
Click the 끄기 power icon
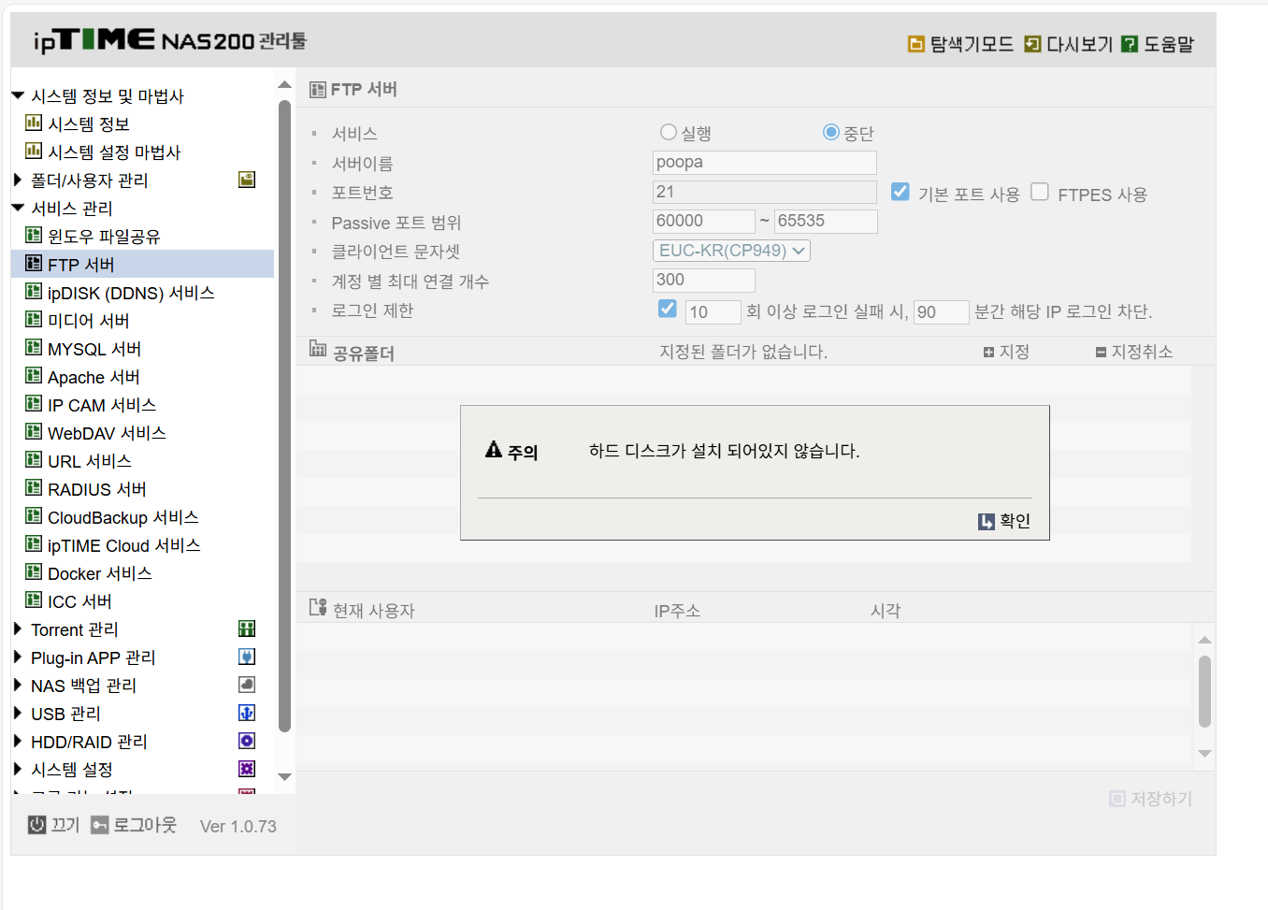point(36,825)
